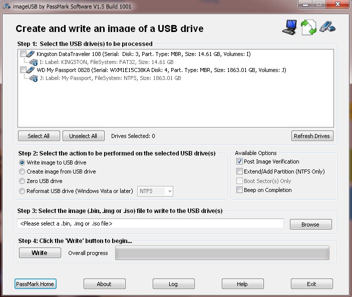The width and height of the screenshot is (352, 297).
Task: Open PassMark Home
Action: [36, 284]
